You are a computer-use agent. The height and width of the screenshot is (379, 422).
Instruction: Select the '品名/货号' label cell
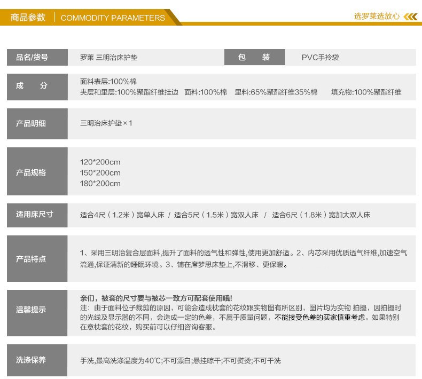[x=37, y=57]
